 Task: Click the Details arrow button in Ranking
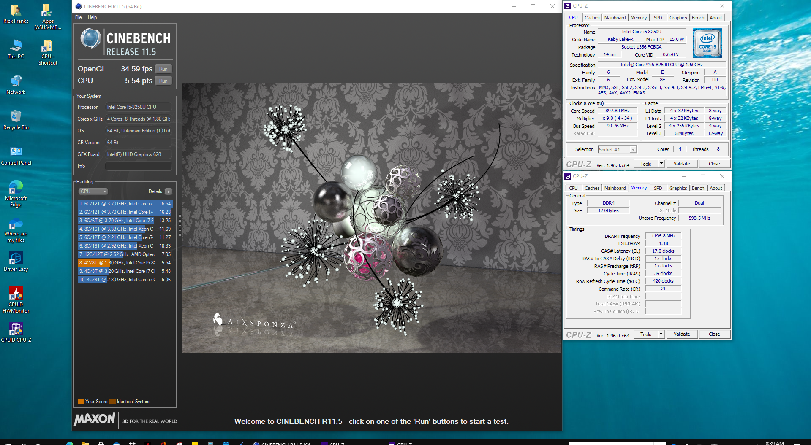[x=169, y=191]
